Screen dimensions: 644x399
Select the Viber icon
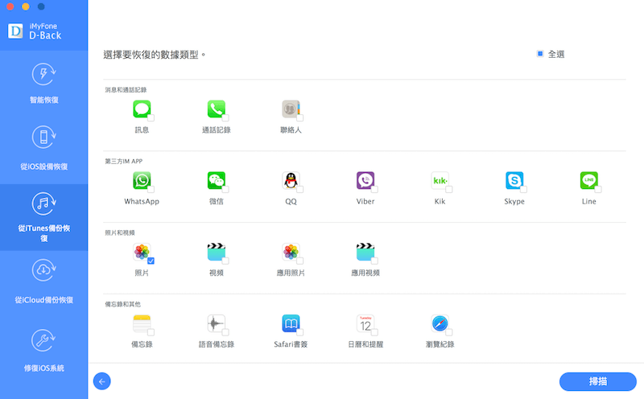click(x=365, y=180)
